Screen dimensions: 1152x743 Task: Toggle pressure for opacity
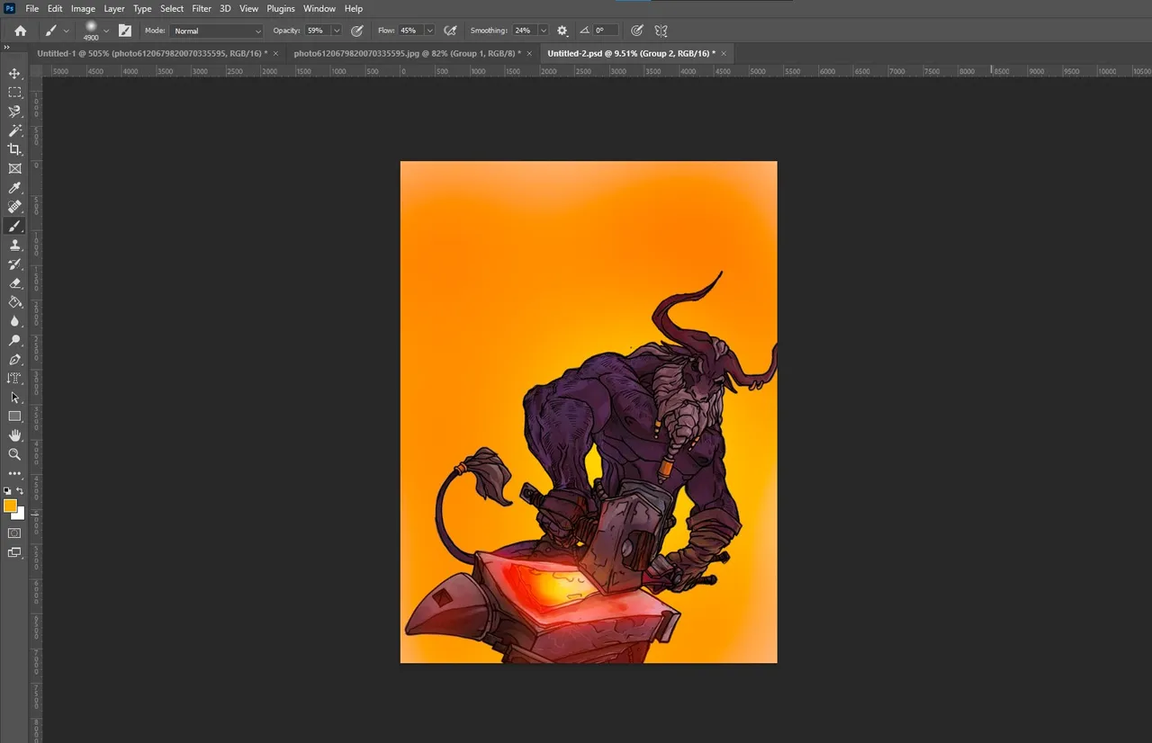(x=357, y=31)
